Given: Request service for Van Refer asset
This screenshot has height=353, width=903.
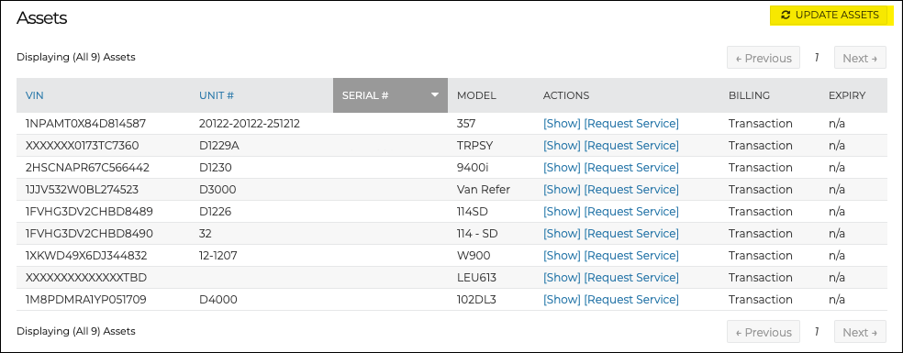Looking at the screenshot, I should point(631,190).
